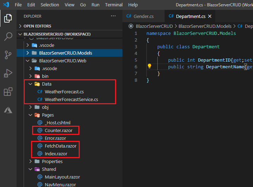Open the File menu
The width and height of the screenshot is (253, 187).
coord(18,5)
